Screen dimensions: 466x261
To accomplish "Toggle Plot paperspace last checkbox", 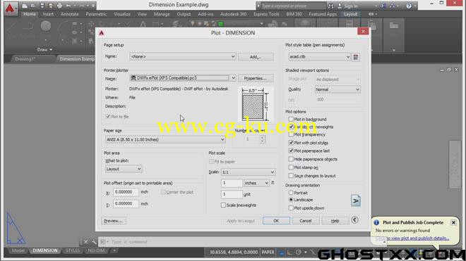I will pos(291,151).
